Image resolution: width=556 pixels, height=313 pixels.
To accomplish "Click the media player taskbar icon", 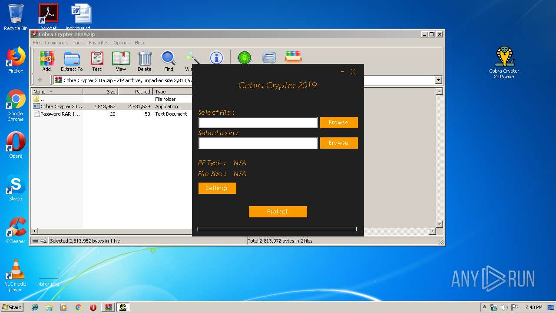I will (x=64, y=307).
